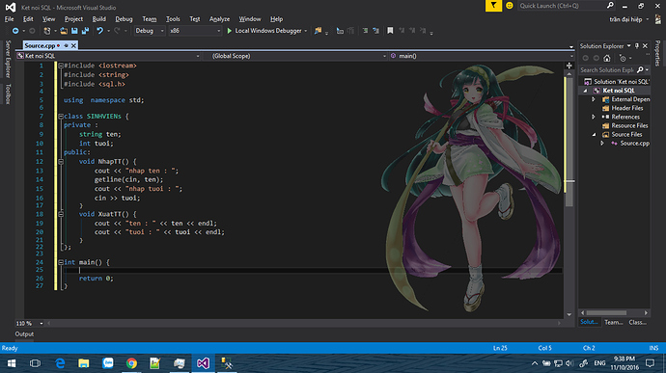Click the Save All icon
Viewport: 666px width, 373px height.
[x=85, y=31]
